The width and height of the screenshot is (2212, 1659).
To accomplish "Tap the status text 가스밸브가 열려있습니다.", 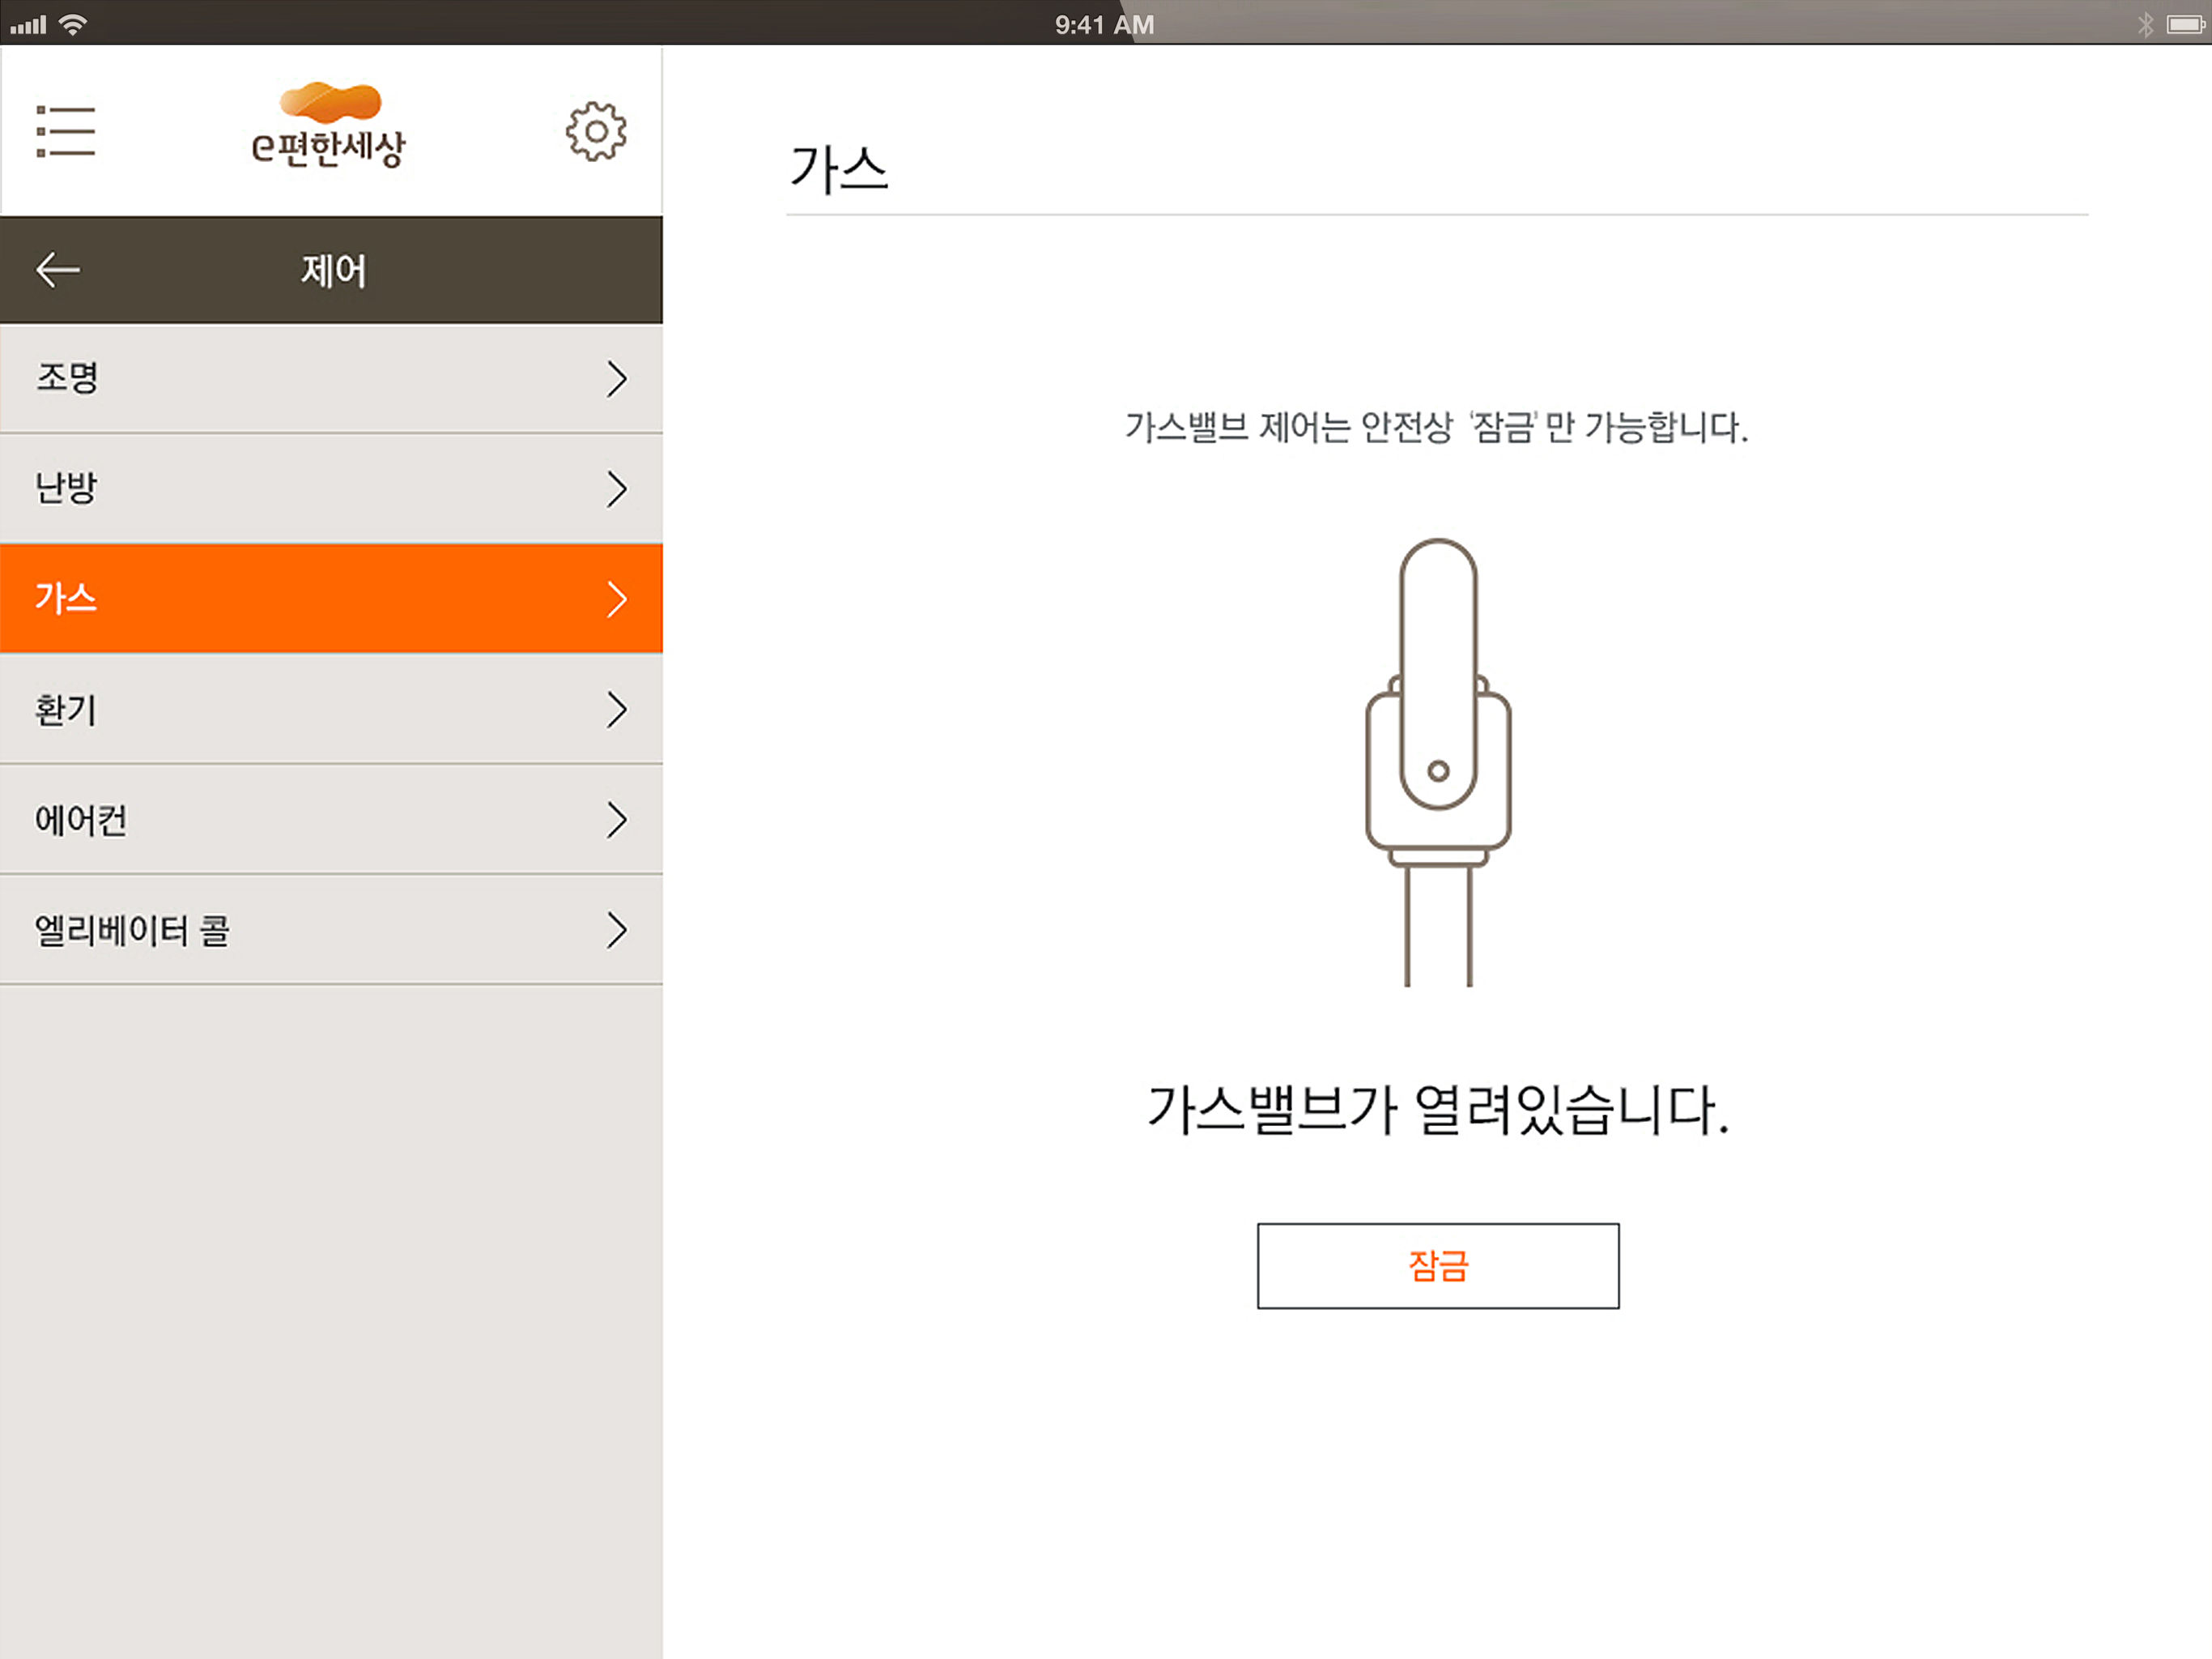I will pos(1438,1110).
